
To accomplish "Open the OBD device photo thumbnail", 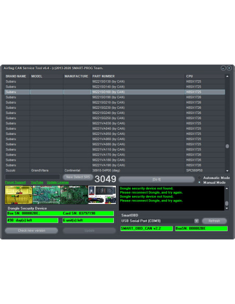I will [102, 195].
